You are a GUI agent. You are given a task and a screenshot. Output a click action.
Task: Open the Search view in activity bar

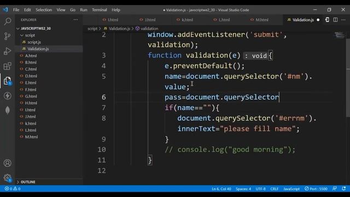click(7, 21)
